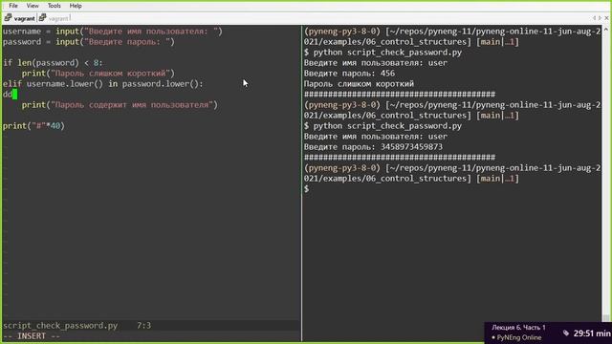The height and width of the screenshot is (344, 612).
Task: Click the print("#"*40) line
Action: (x=33, y=126)
